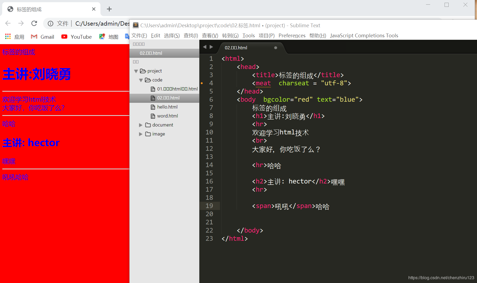Click the Chrome back arrow
Viewport: 477px width, 283px height.
click(x=8, y=23)
